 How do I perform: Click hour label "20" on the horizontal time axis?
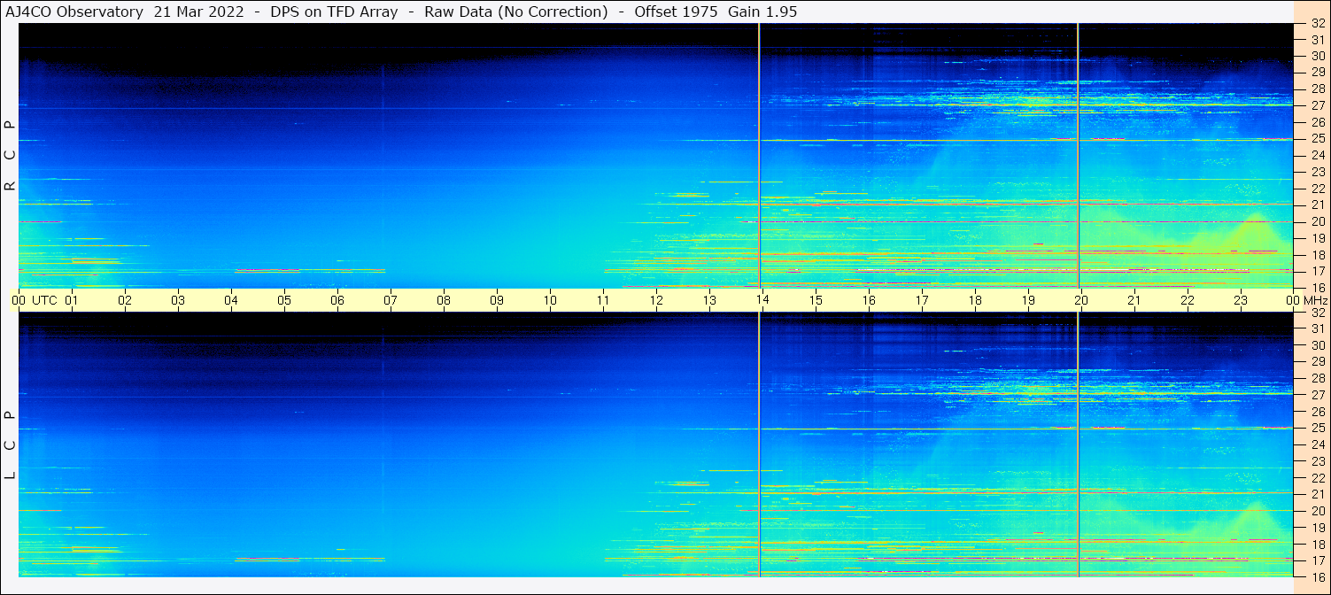point(1081,300)
